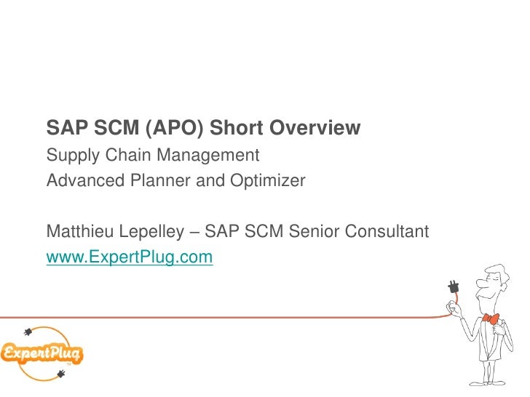Open the www.ExpertPlug.com hyperlink
Screen dimensions: 530x397
130,257
